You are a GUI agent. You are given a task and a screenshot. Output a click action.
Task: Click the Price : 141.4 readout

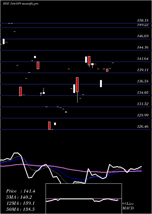pyautogui.click(x=21, y=191)
